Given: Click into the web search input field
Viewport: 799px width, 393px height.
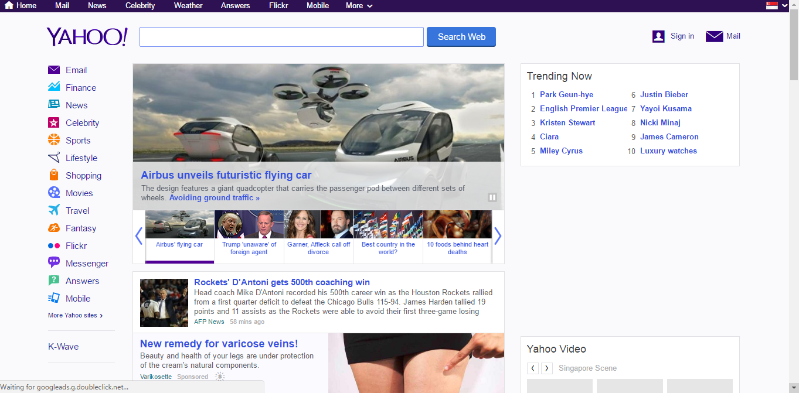Looking at the screenshot, I should (281, 36).
